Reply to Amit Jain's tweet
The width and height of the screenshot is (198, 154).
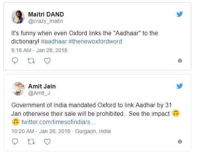click(x=15, y=142)
